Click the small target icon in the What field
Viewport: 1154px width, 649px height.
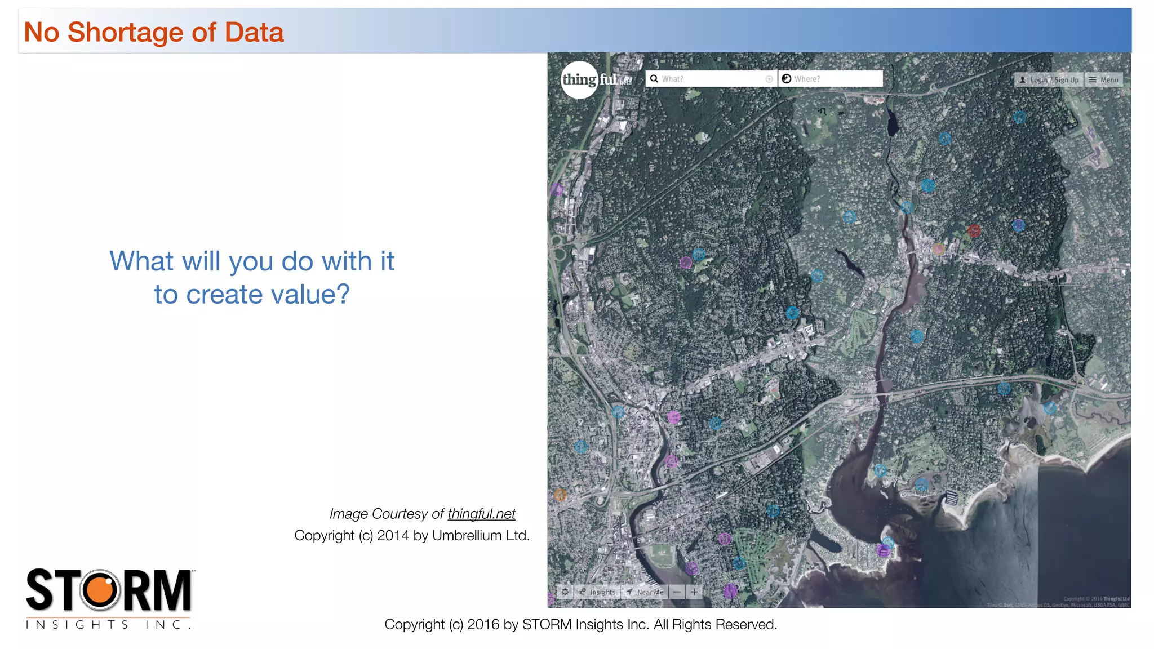pos(769,79)
